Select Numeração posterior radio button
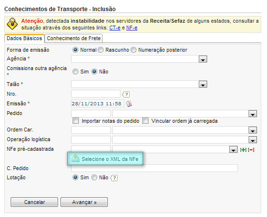 [x=133, y=50]
